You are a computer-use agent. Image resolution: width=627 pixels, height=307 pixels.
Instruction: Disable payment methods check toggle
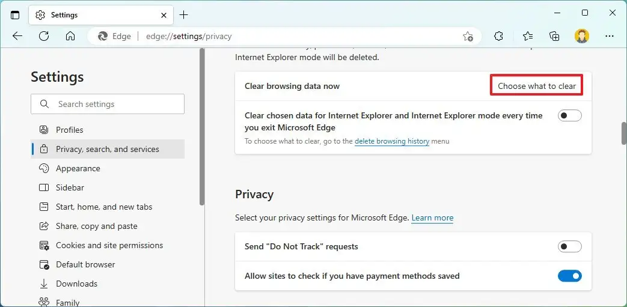click(569, 276)
